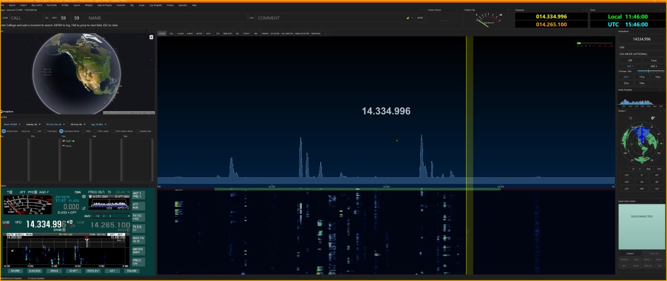
Task: Click the MORE button after COMMENT
Action: [420, 18]
